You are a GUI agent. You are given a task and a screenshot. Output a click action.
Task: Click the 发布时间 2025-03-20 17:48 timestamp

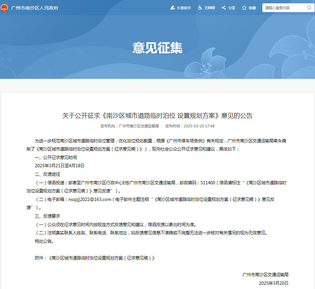tap(190, 126)
